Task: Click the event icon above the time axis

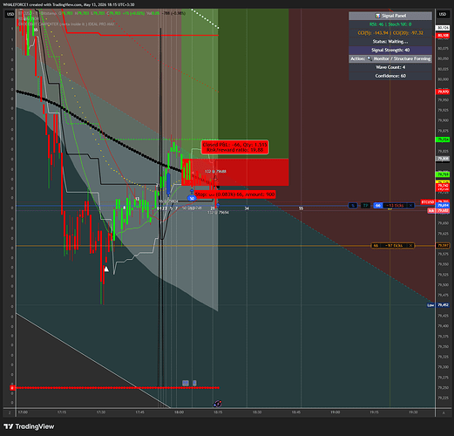Action: [x=217, y=404]
